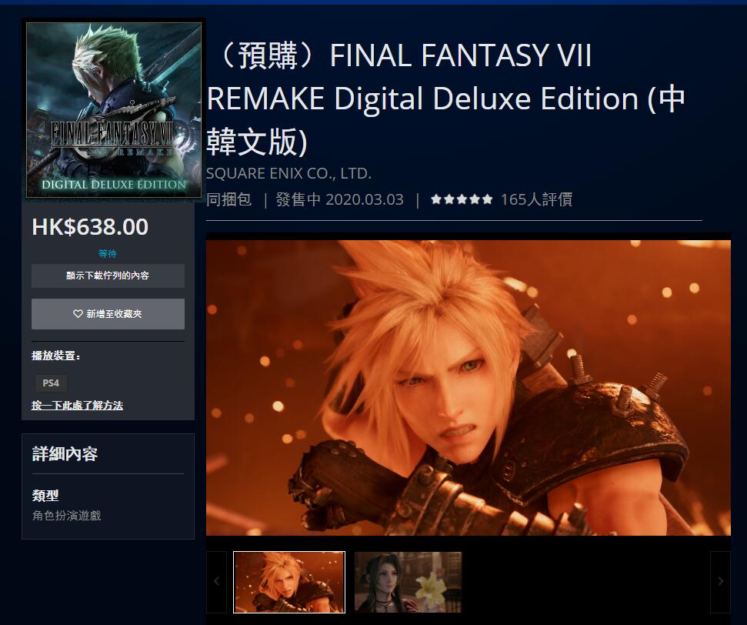Click the five-star rating icons
This screenshot has height=625, width=747.
461,199
